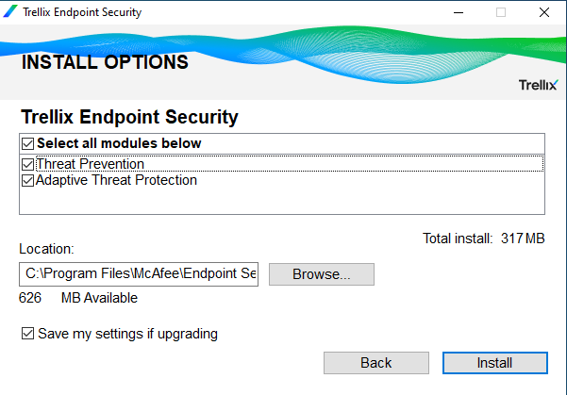Minimize the Trellix Endpoint Security window
The height and width of the screenshot is (395, 567).
coord(459,12)
